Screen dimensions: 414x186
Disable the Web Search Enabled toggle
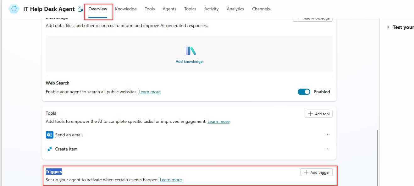click(304, 92)
